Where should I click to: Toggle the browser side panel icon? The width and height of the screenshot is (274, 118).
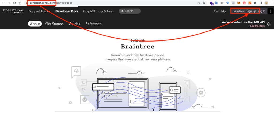click(x=261, y=3)
